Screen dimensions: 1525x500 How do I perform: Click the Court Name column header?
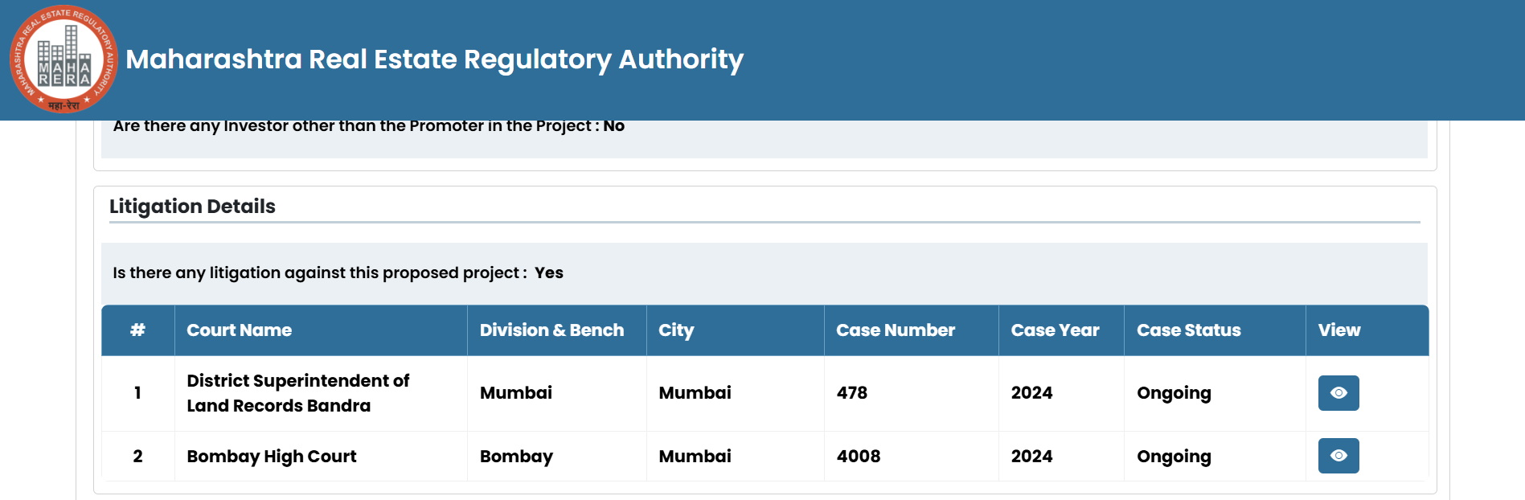[239, 330]
